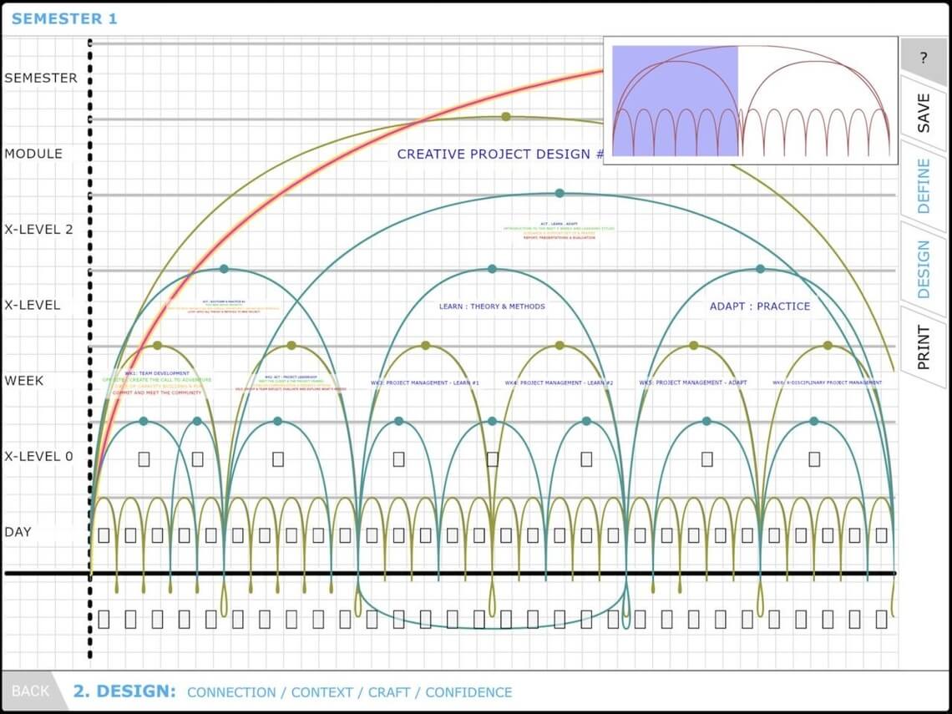The image size is (952, 714).
Task: Click the first box in X-LEVEL 0 row
Action: pyautogui.click(x=144, y=458)
